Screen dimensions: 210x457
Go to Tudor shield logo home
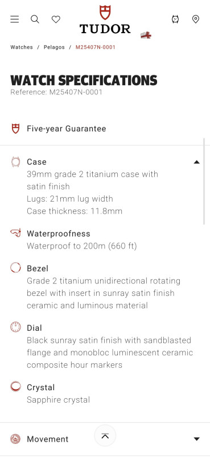(105, 19)
